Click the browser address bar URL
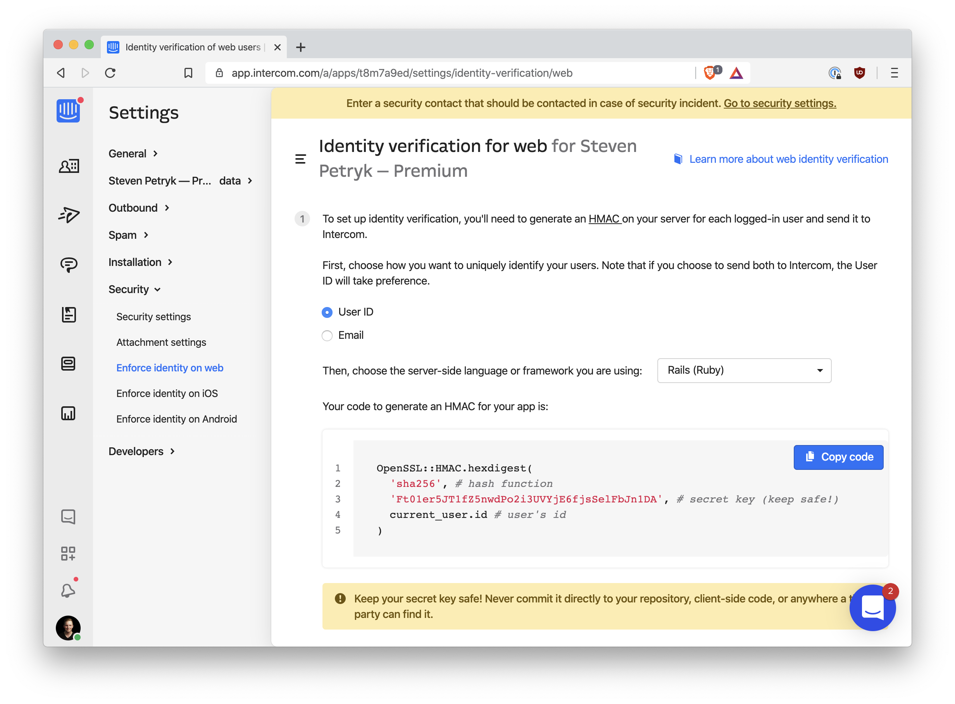The width and height of the screenshot is (955, 704). (x=402, y=73)
